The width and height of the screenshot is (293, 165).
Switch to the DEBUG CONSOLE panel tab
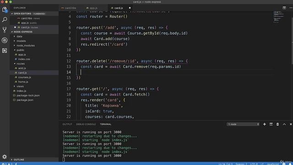(x=86, y=124)
